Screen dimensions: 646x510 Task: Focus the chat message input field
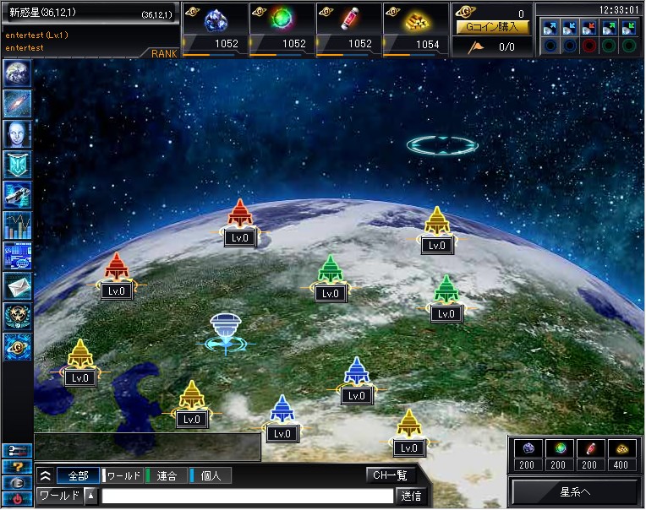[x=248, y=496]
